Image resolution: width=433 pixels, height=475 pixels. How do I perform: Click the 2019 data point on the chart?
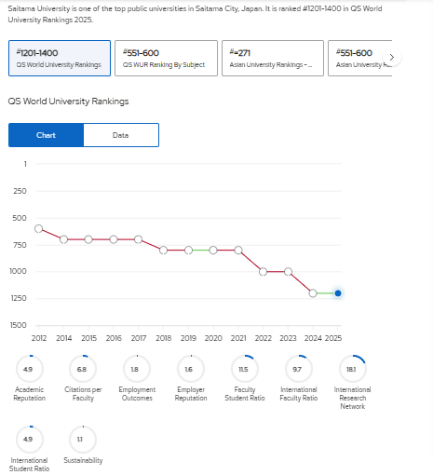click(188, 250)
